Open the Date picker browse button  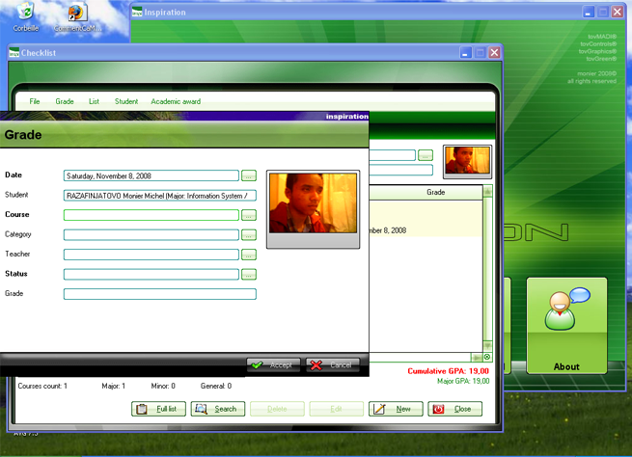click(249, 175)
